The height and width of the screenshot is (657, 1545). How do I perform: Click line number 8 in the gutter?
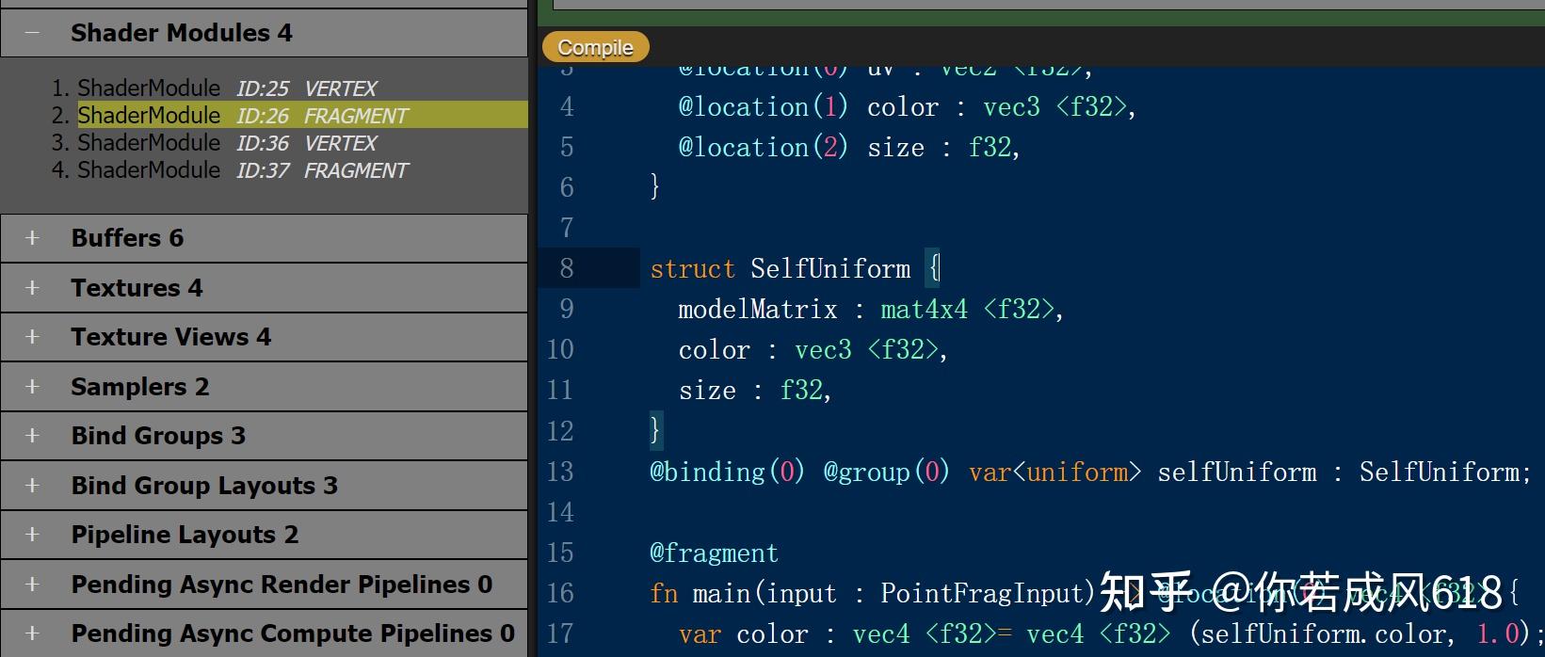[566, 268]
